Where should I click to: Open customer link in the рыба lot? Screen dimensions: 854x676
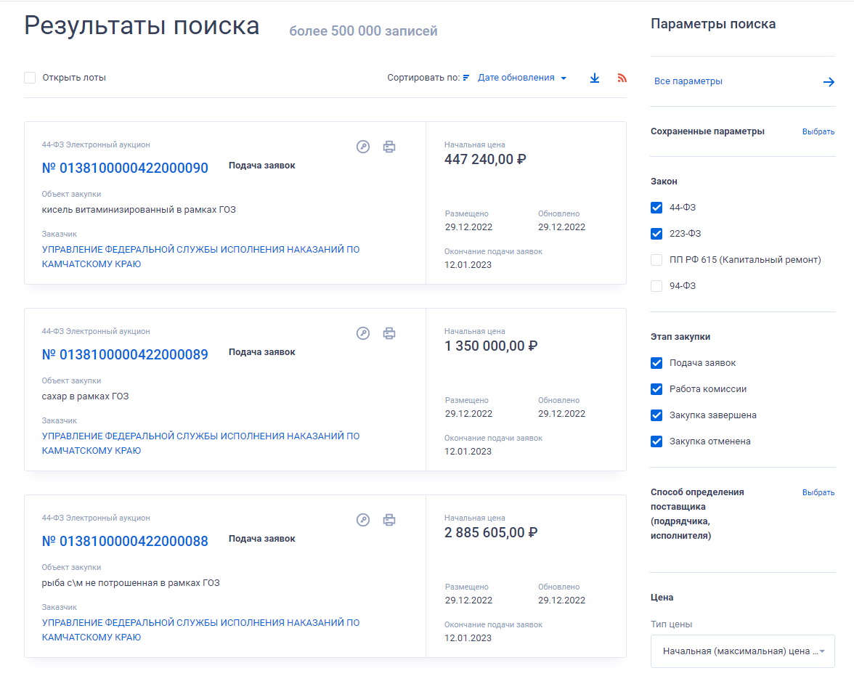pos(200,630)
